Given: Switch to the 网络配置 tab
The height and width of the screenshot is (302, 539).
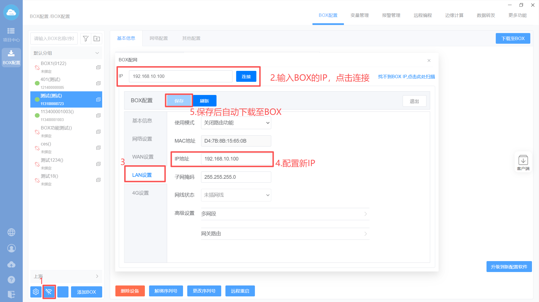Looking at the screenshot, I should (x=159, y=38).
